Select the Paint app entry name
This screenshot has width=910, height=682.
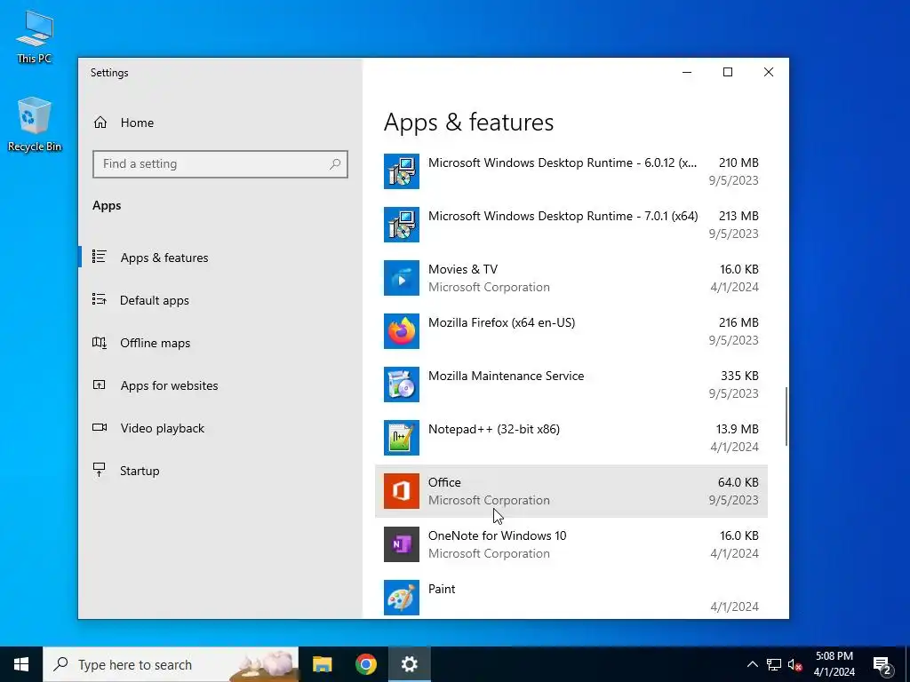pyautogui.click(x=442, y=590)
